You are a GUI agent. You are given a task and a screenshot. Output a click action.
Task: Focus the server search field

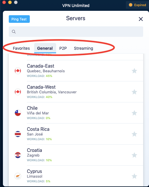pyautogui.click(x=76, y=32)
